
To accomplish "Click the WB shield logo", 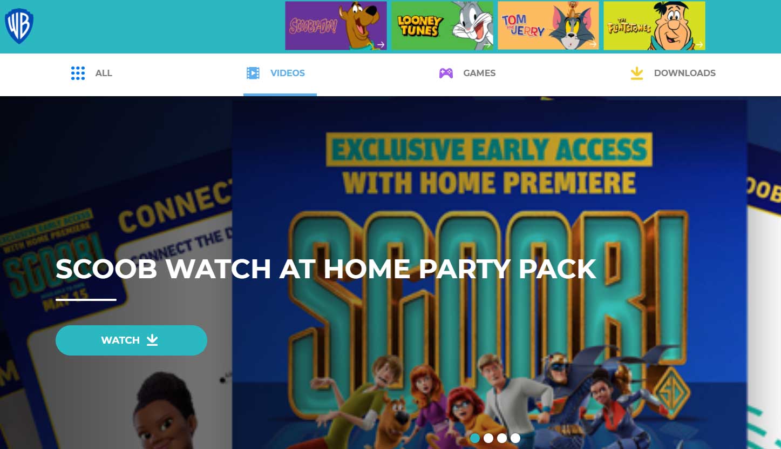I will pos(19,26).
